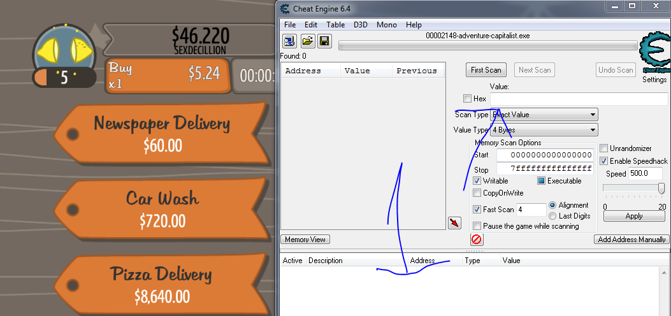Click the Value column header in results

click(366, 71)
